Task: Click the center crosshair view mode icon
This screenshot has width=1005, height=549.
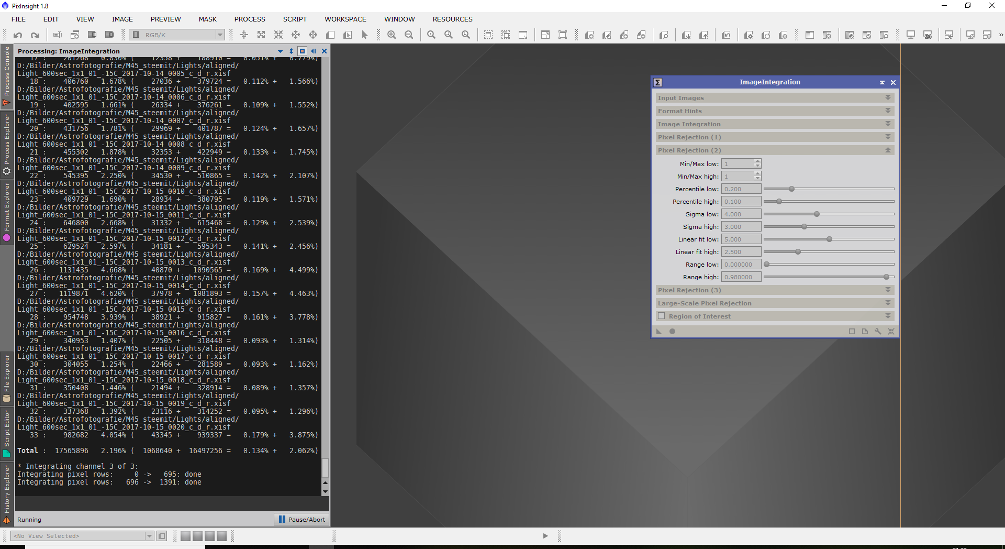Action: point(244,35)
